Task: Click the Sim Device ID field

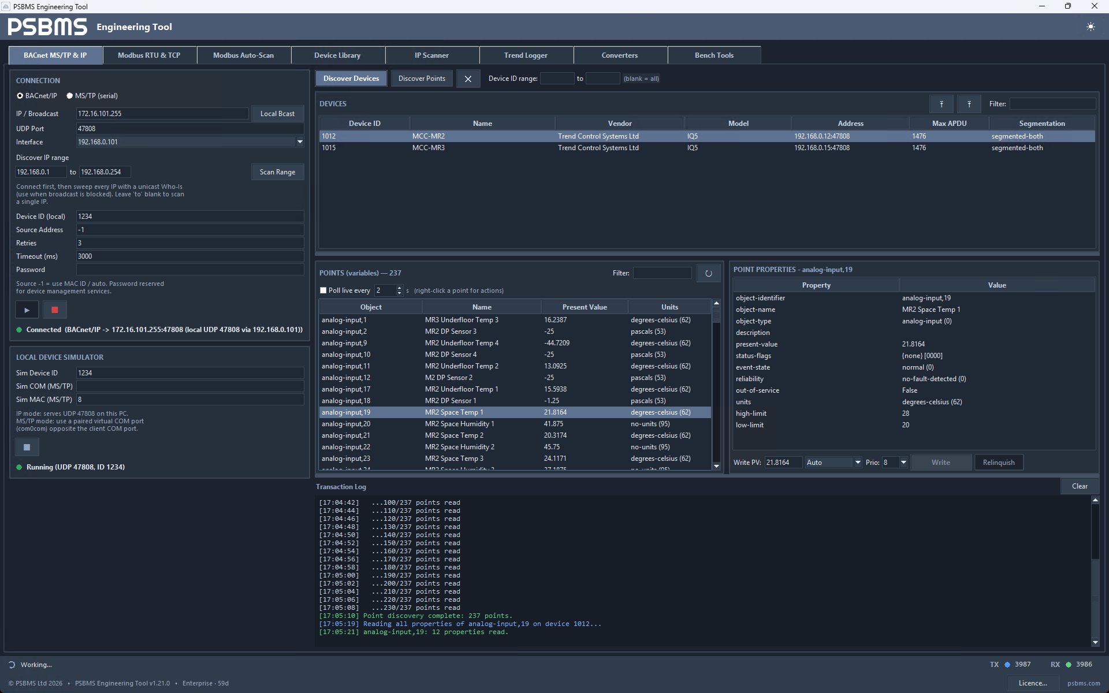Action: click(x=190, y=373)
